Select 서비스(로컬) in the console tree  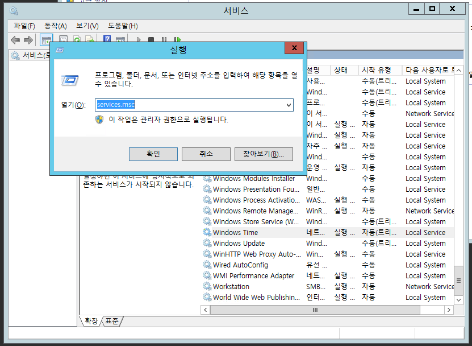[31, 56]
